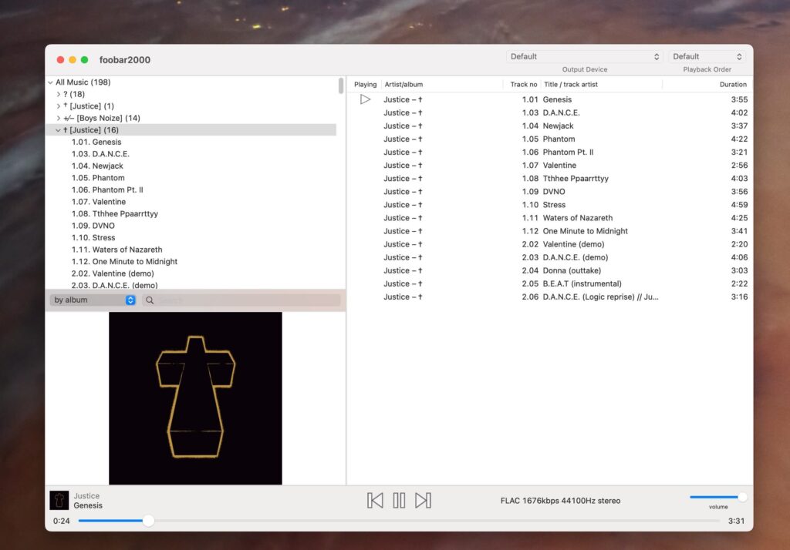Click the seek bar playback handle
Viewport: 790px width, 550px height.
[x=148, y=521]
